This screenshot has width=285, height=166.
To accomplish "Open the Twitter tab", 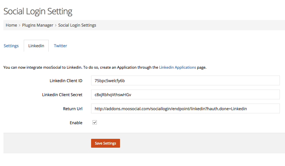I will click(60, 46).
